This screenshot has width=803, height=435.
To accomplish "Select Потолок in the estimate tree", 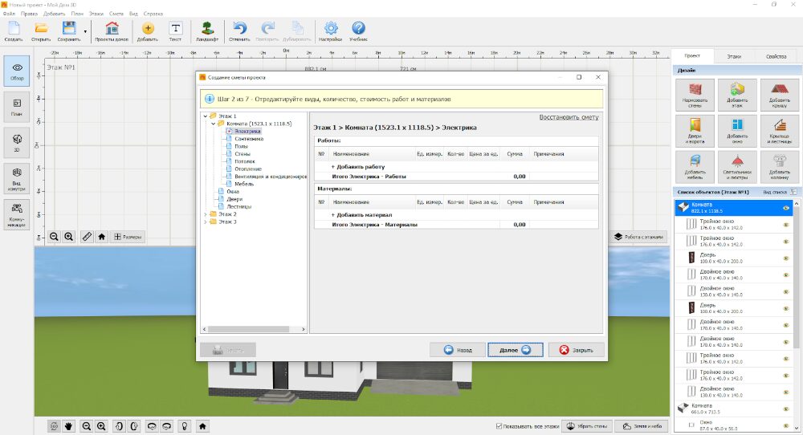I will 245,161.
